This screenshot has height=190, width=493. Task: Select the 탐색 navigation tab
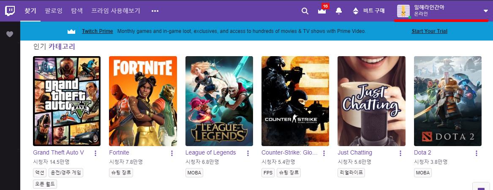[x=77, y=11]
